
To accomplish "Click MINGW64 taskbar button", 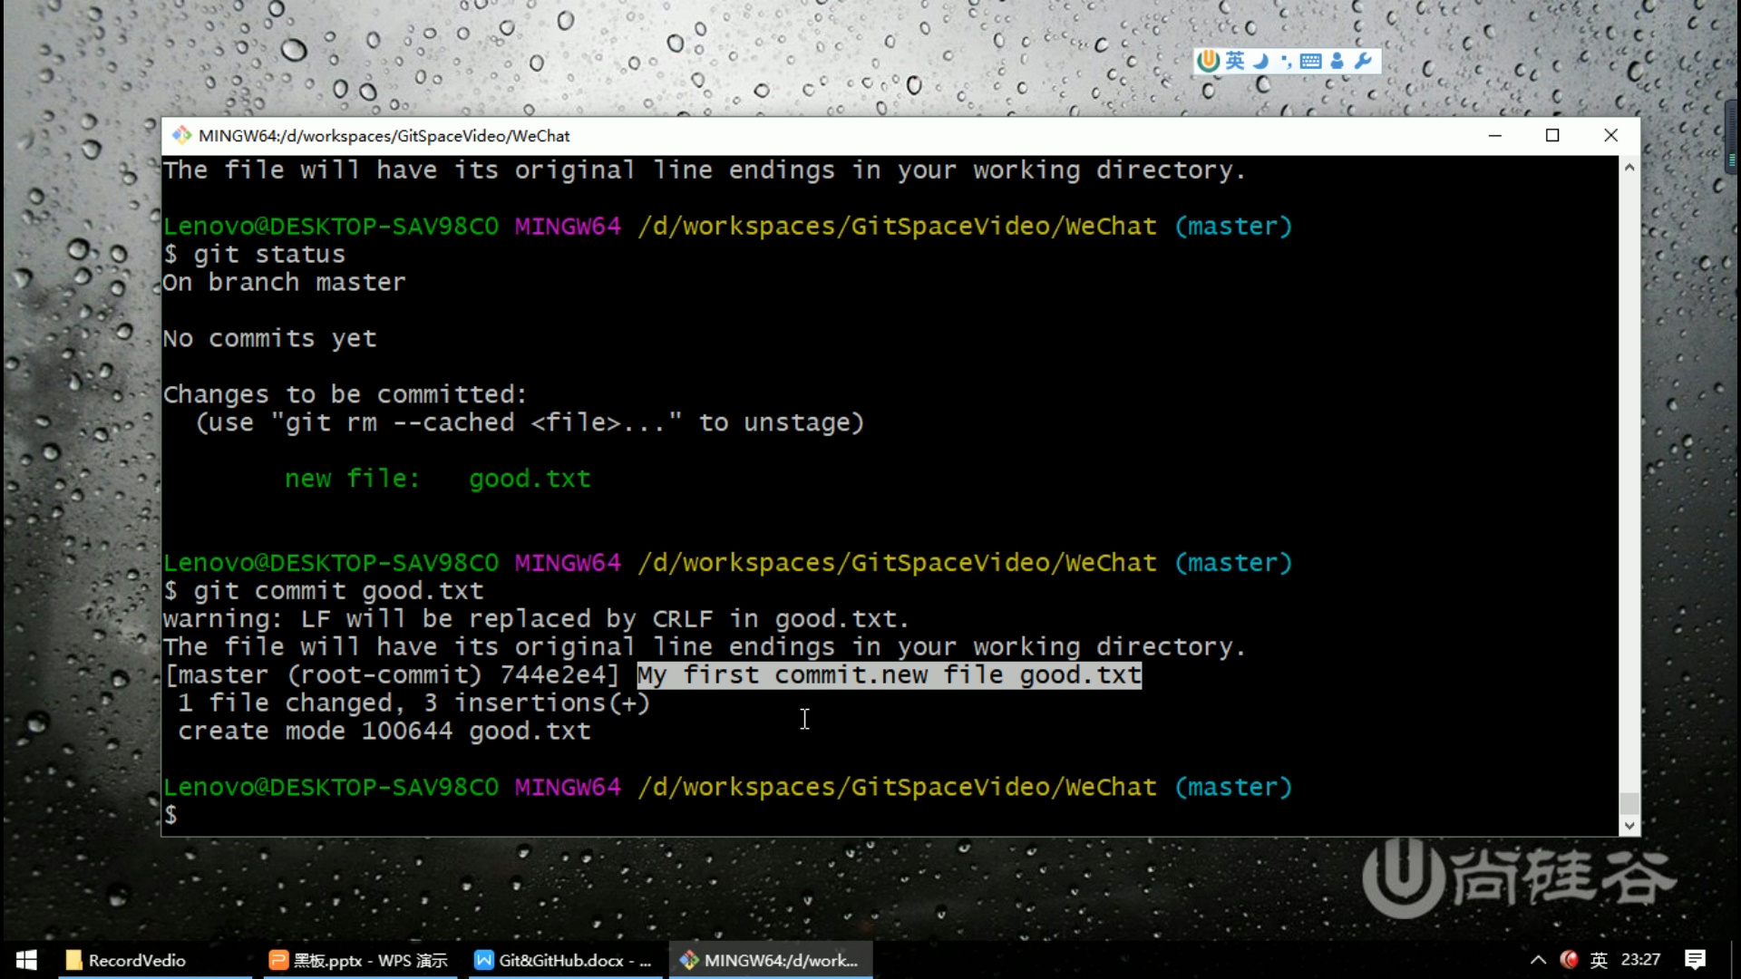I will click(771, 960).
